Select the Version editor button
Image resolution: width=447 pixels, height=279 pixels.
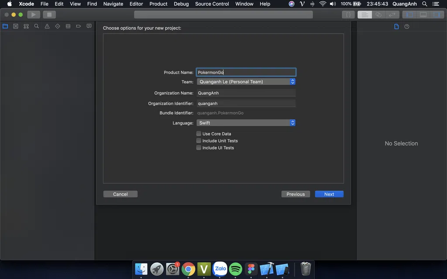pos(392,14)
